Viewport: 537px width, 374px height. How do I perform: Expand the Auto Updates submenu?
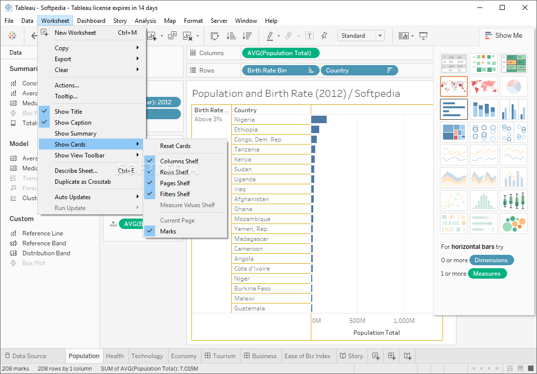[x=90, y=197]
